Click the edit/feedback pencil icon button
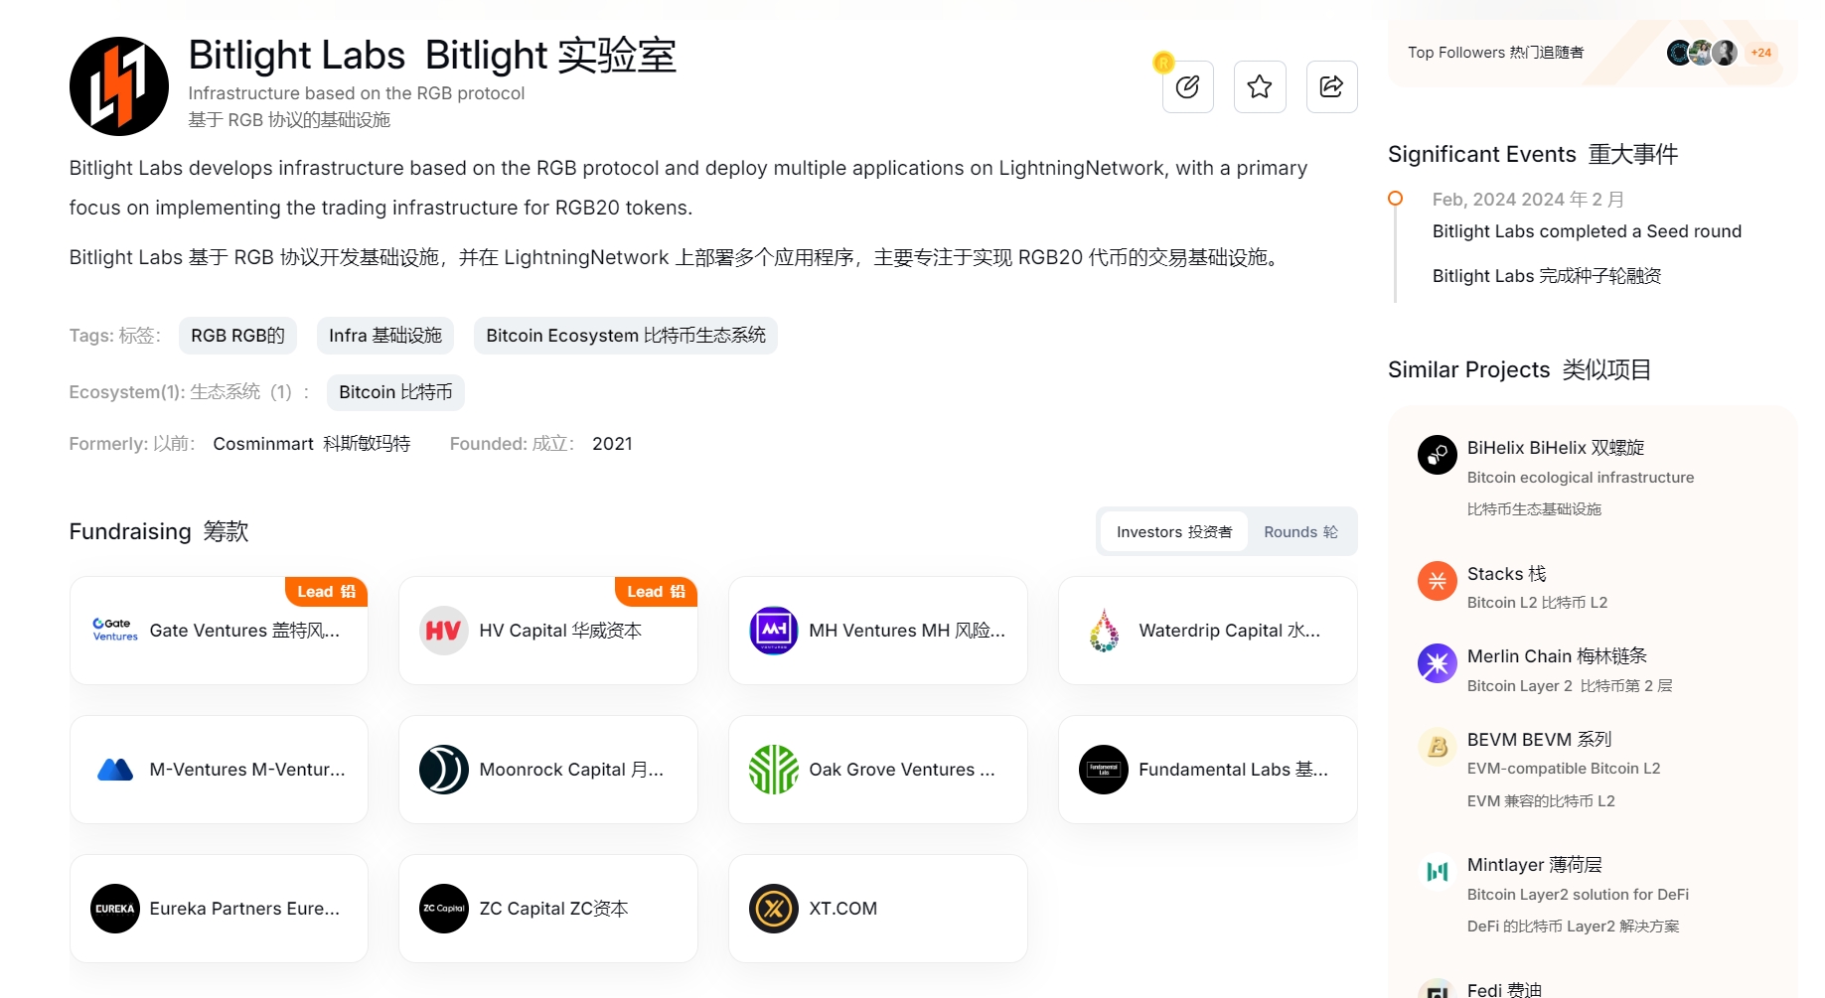Screen dimensions: 1825x998 click(1188, 87)
